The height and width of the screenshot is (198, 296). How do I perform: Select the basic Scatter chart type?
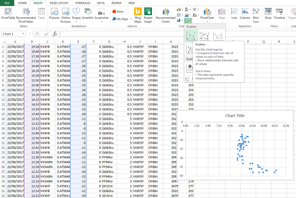point(192,37)
